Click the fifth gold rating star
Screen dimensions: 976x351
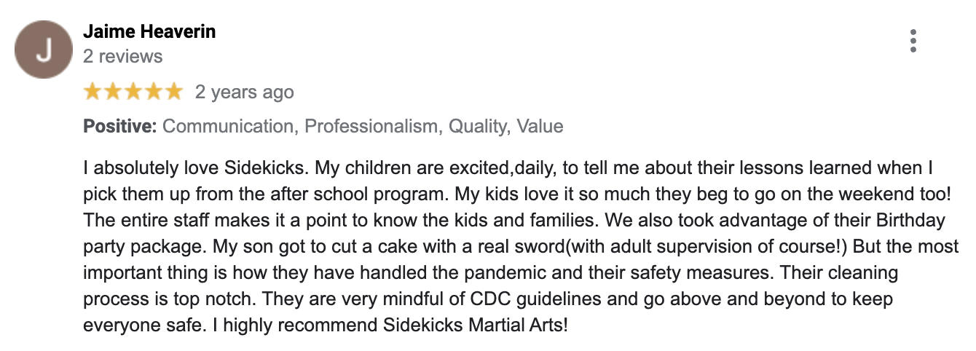pos(172,92)
